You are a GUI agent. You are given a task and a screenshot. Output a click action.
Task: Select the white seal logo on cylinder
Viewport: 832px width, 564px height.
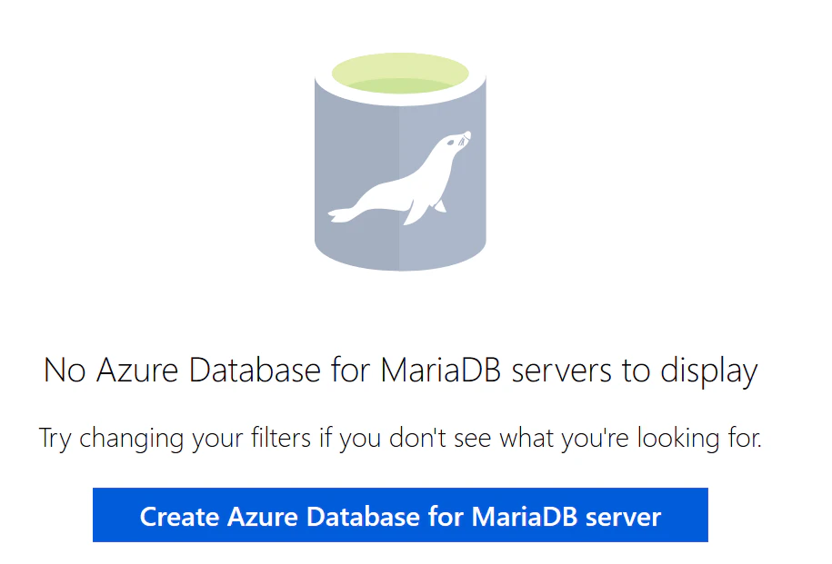[399, 178]
